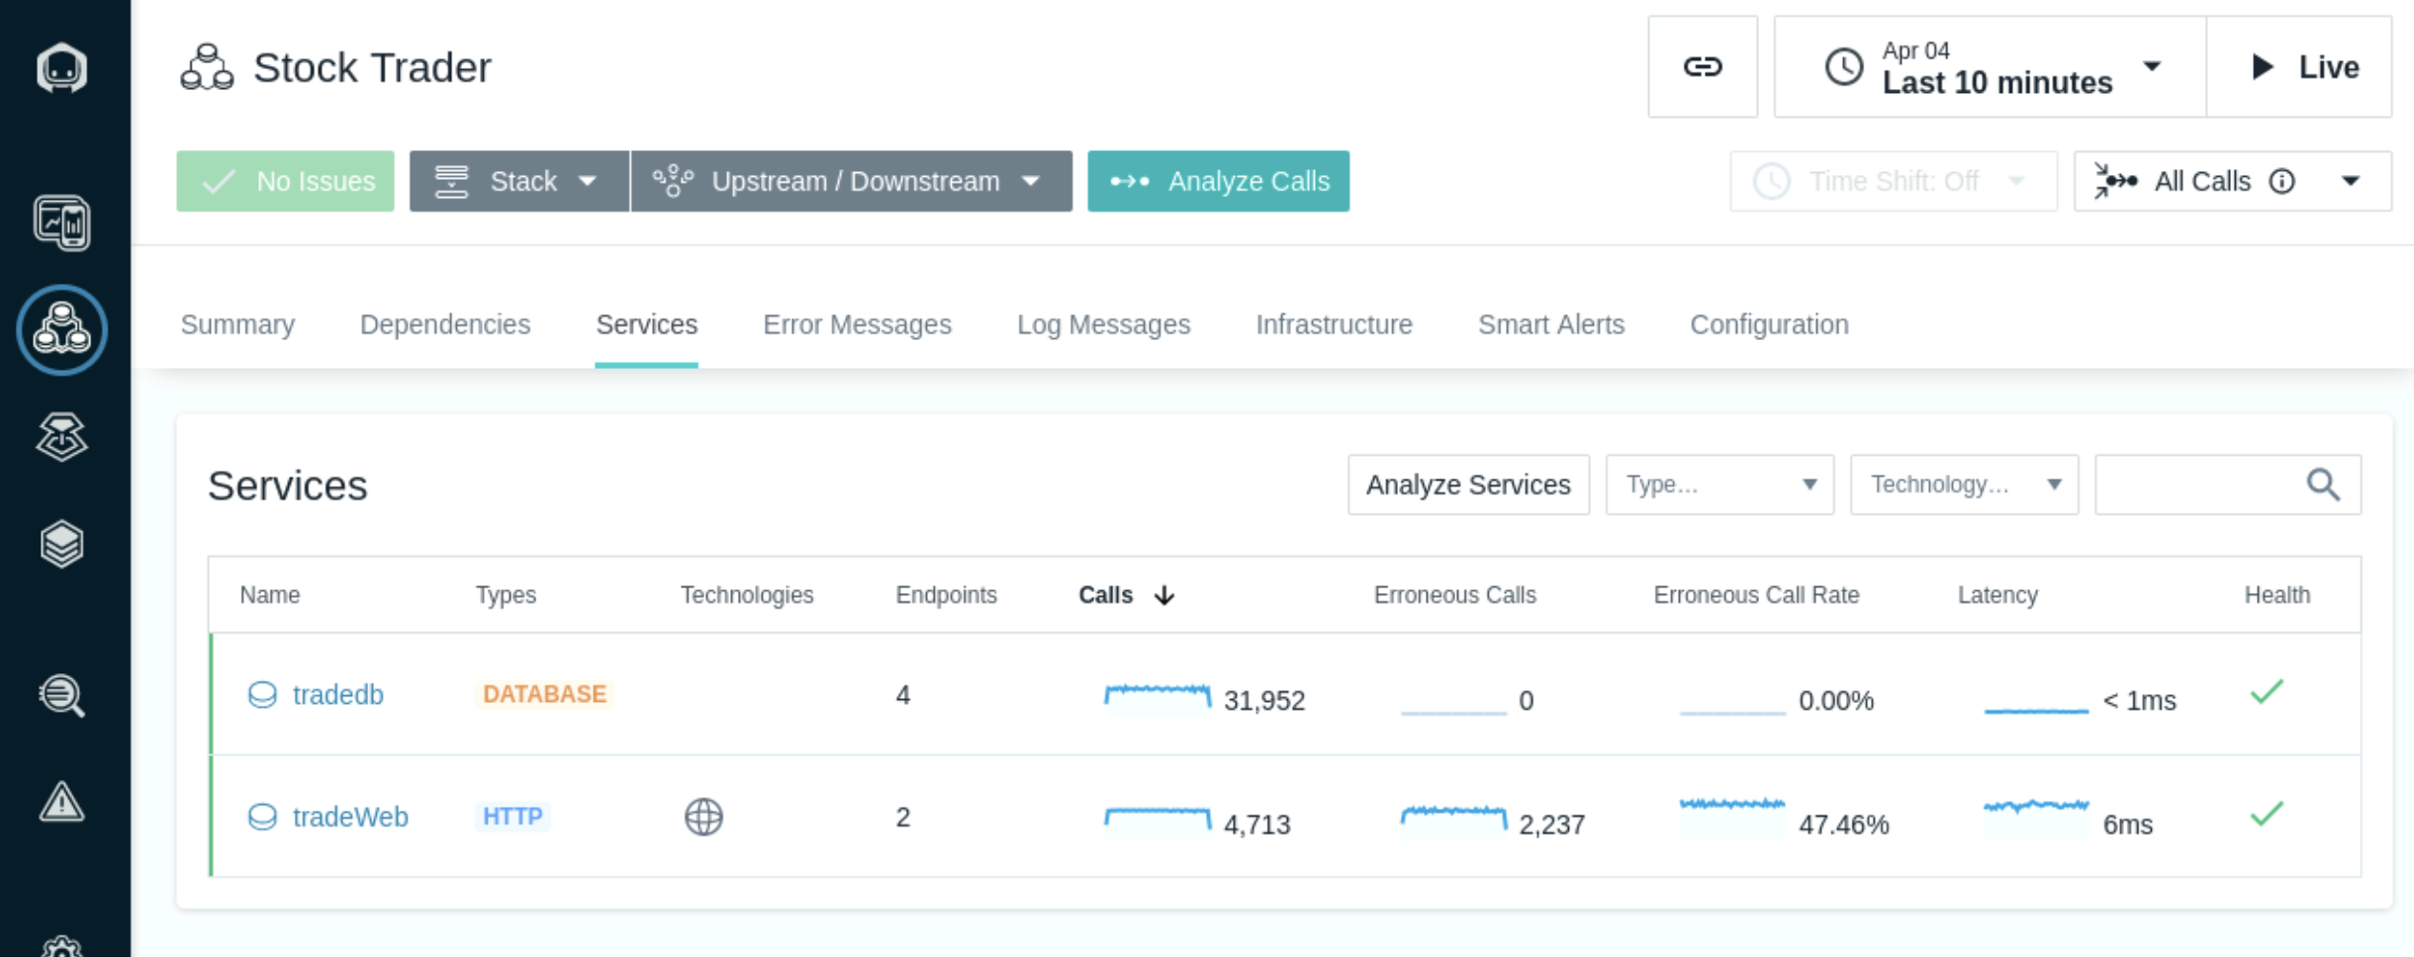Image resolution: width=2414 pixels, height=957 pixels.
Task: Sort by the Erroneous Calls column header
Action: click(1454, 595)
